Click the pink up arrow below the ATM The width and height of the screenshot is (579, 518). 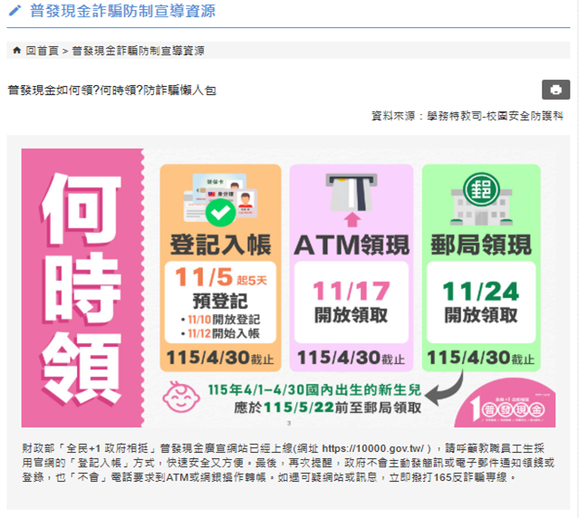pyautogui.click(x=352, y=219)
